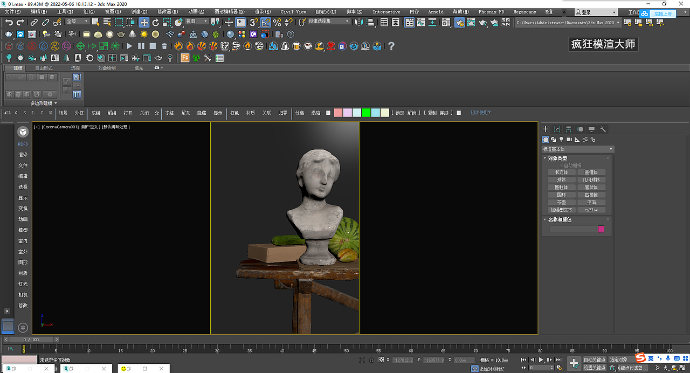This screenshot has height=373, width=690.
Task: Select Lights category icon in Create panel
Action: [561, 140]
